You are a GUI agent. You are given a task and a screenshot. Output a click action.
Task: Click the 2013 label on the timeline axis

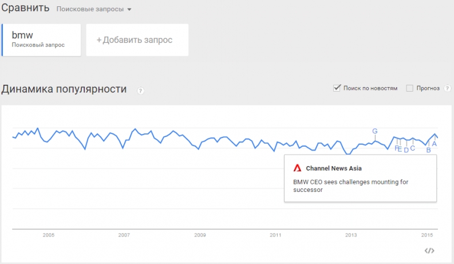pyautogui.click(x=351, y=235)
